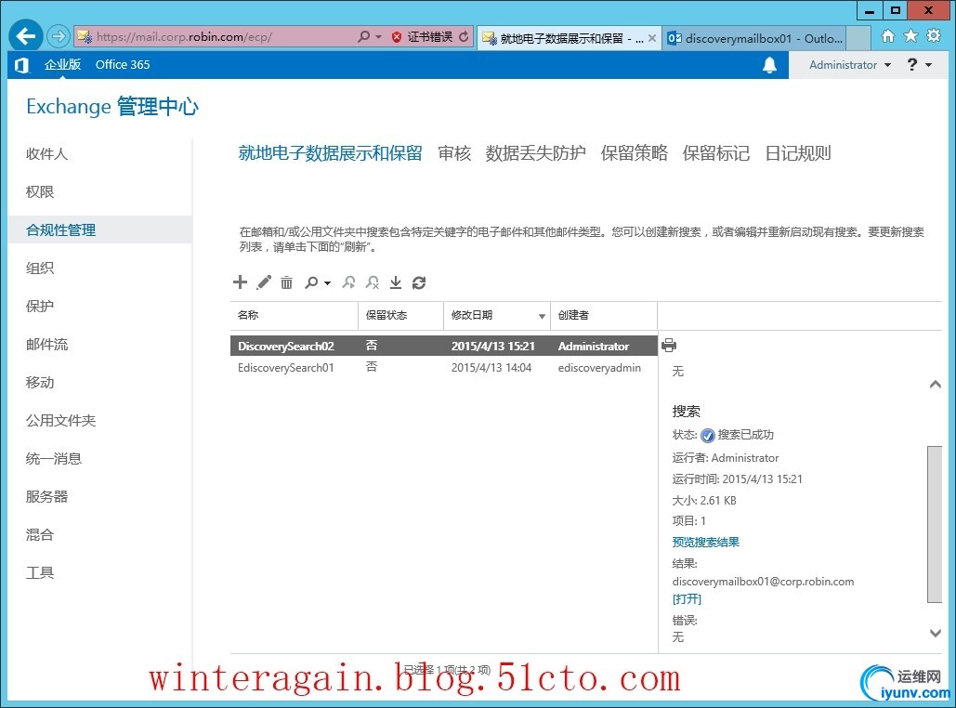
Task: Open 组织 in left navigation
Action: 40,269
